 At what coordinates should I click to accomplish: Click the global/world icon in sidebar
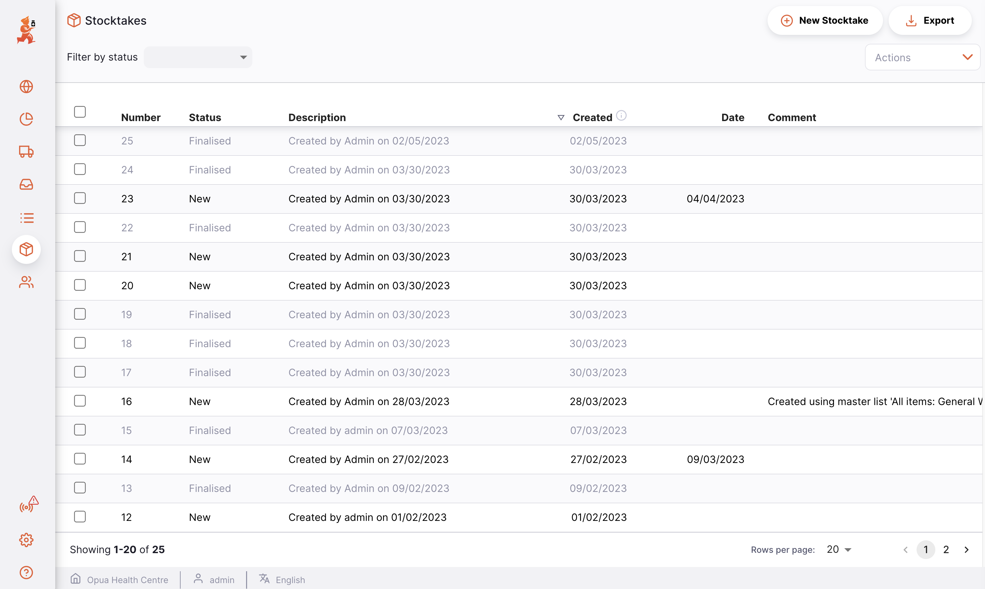27,87
